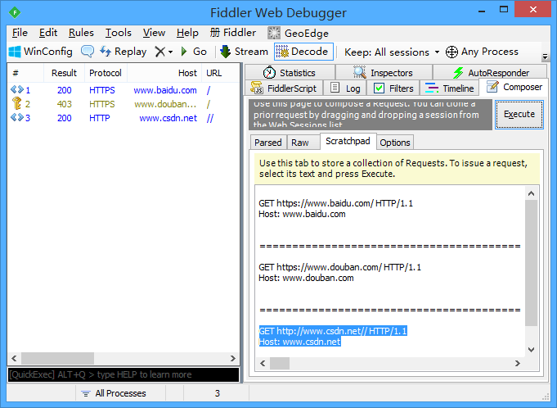Image resolution: width=557 pixels, height=408 pixels.
Task: Open WinConfig from the toolbar
Action: point(40,52)
